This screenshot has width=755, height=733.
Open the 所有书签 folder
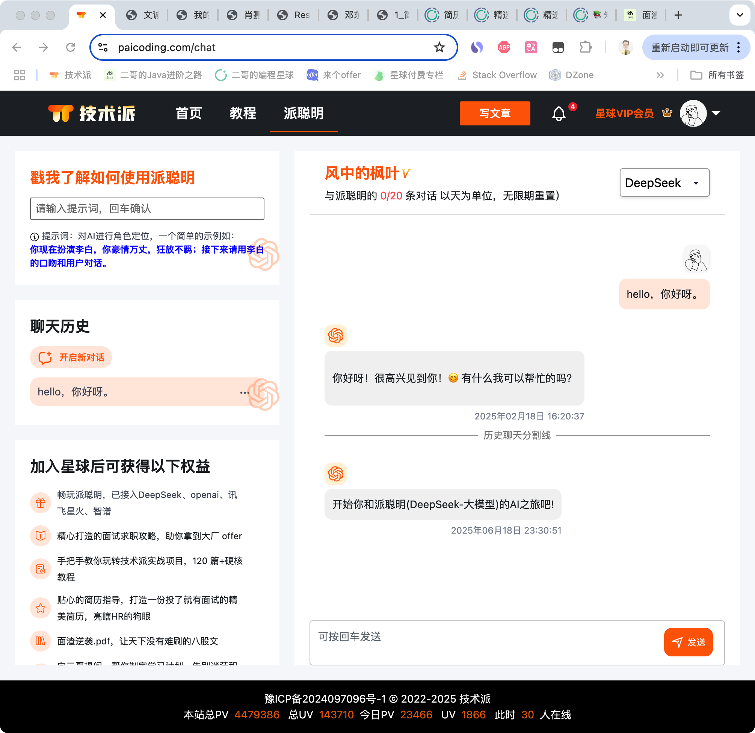(x=717, y=75)
